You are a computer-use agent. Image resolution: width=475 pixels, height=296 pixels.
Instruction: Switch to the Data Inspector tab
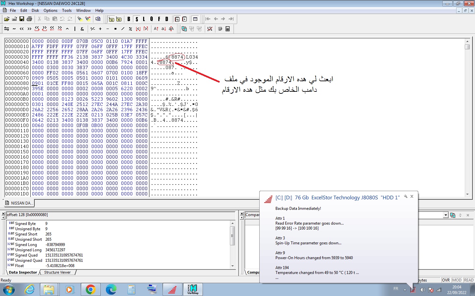pyautogui.click(x=23, y=272)
